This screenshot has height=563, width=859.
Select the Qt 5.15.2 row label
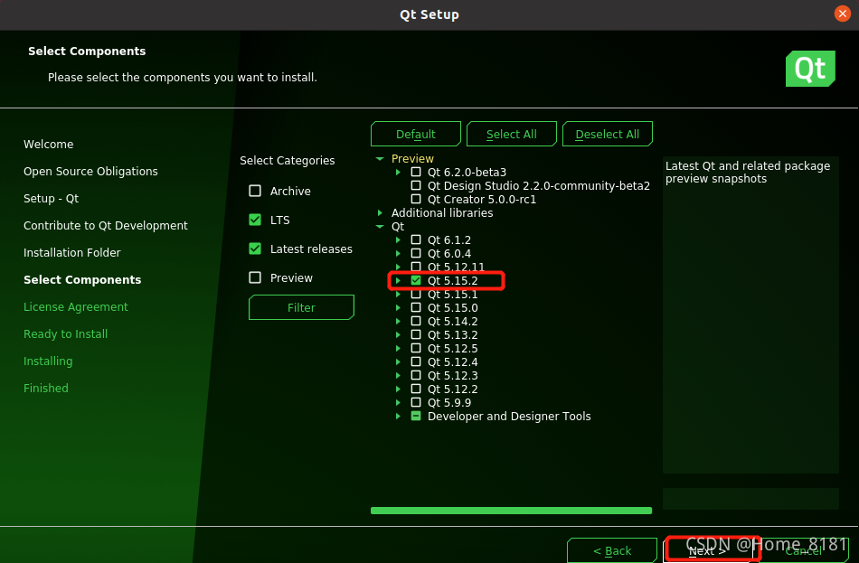click(452, 280)
